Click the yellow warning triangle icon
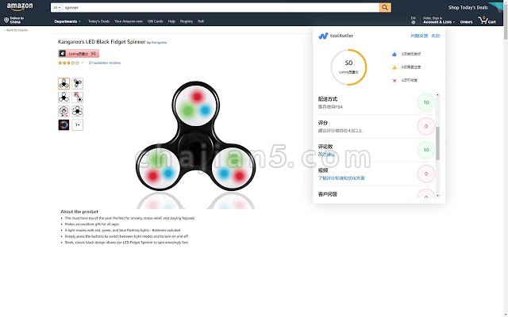508x317 pixels. click(x=394, y=67)
